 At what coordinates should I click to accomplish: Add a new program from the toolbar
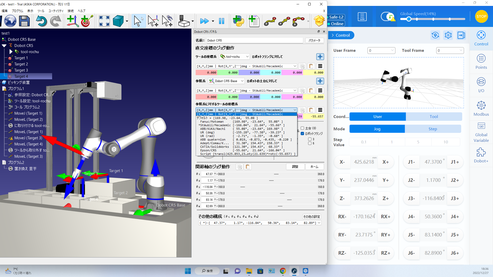pos(254,21)
